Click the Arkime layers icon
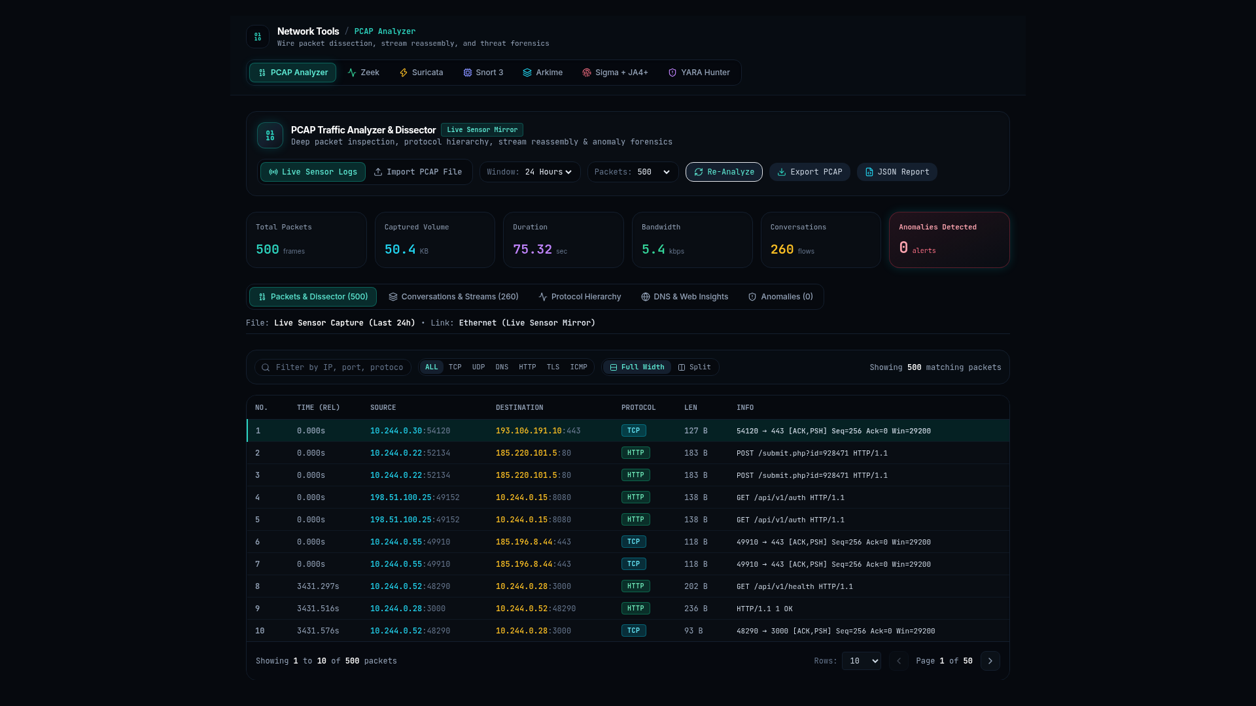The width and height of the screenshot is (1256, 706). [527, 73]
